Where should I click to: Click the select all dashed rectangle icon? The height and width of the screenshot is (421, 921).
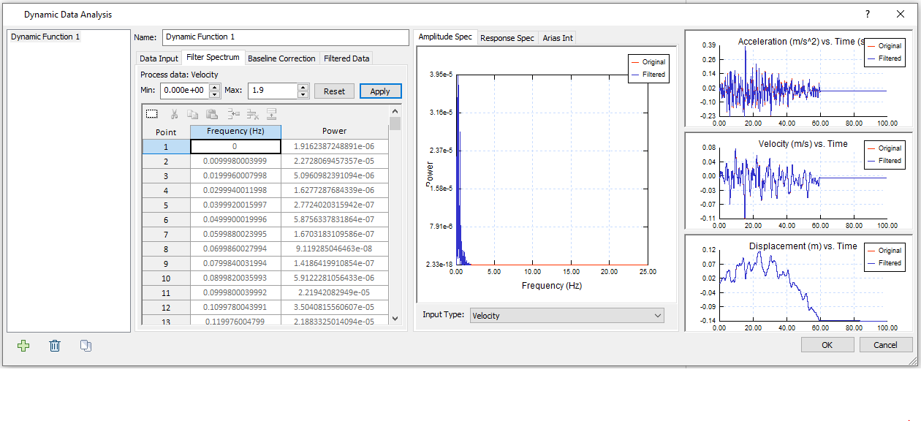click(152, 114)
